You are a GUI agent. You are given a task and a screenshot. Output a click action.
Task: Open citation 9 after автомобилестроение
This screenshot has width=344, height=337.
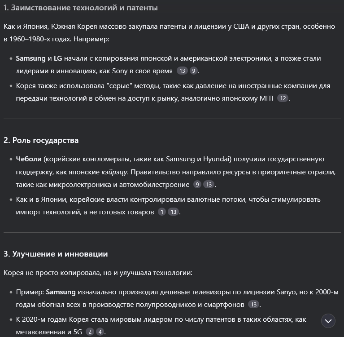click(x=197, y=184)
